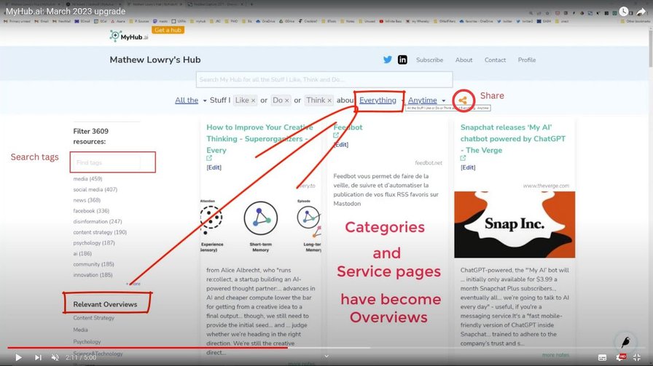Open the Contact menu item

point(495,60)
